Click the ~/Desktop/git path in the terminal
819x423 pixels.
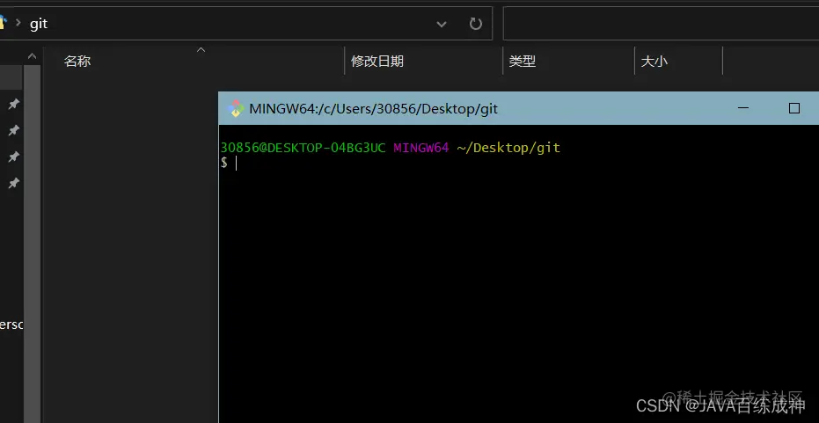click(508, 149)
